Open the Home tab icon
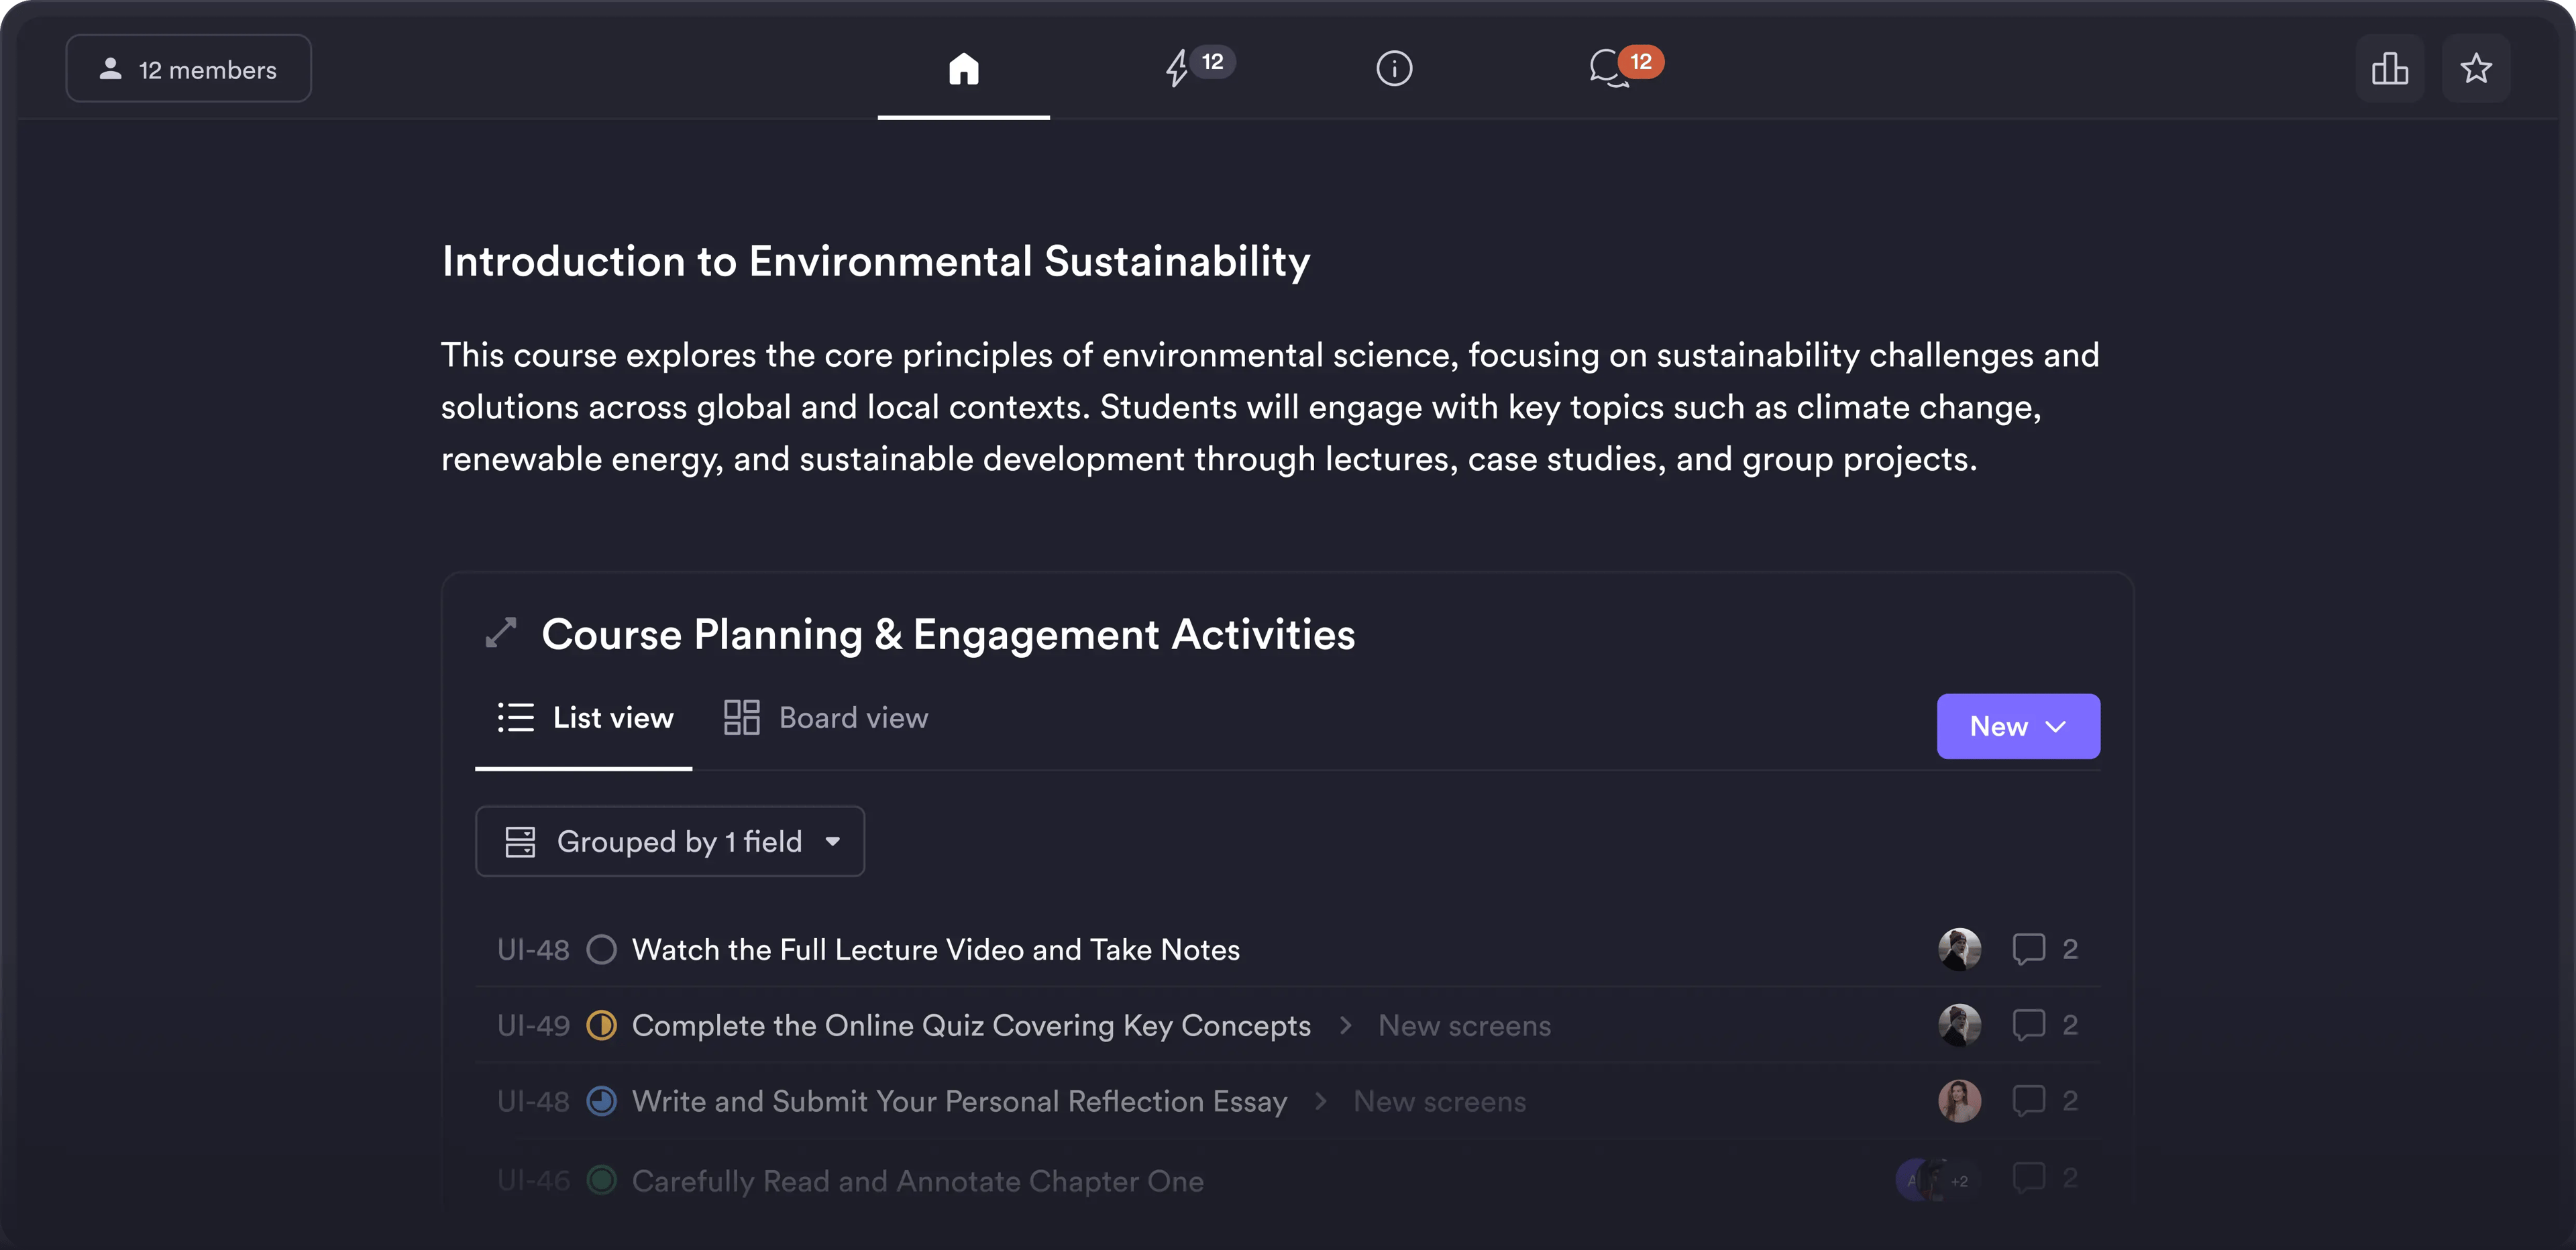 click(x=963, y=68)
